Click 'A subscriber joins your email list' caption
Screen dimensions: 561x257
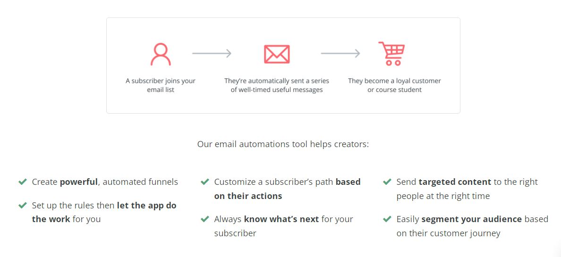point(160,85)
